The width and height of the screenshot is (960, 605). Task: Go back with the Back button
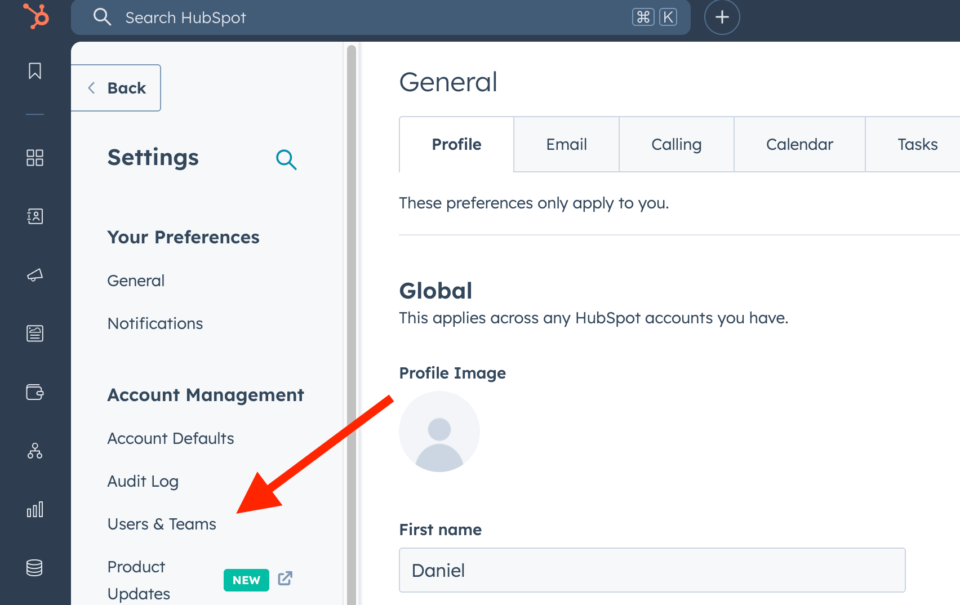[116, 88]
